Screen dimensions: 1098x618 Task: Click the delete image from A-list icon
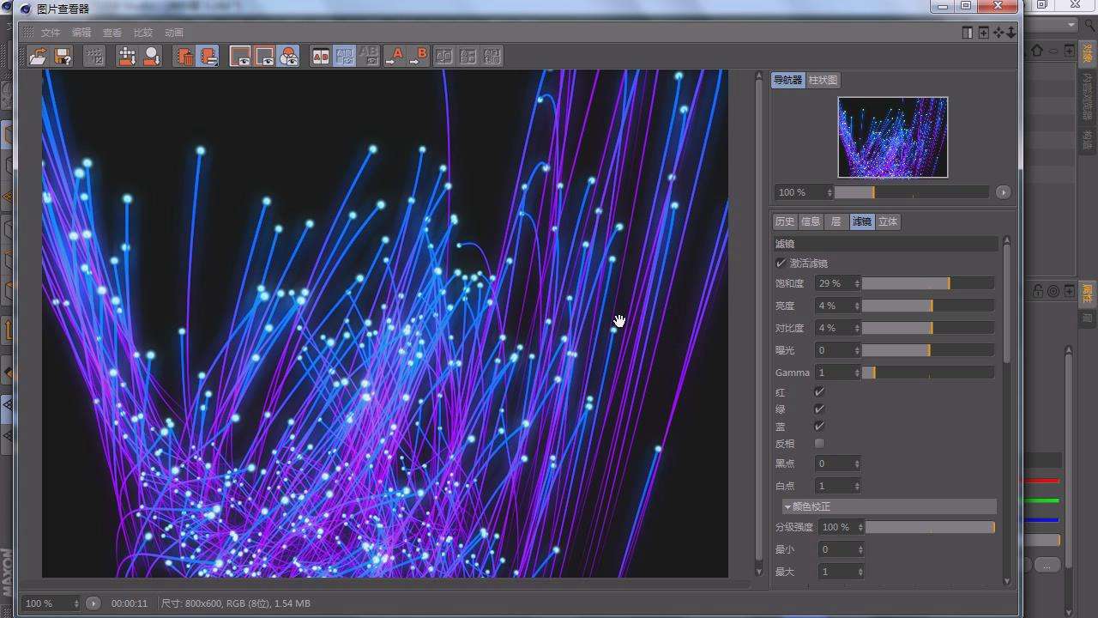pos(185,56)
